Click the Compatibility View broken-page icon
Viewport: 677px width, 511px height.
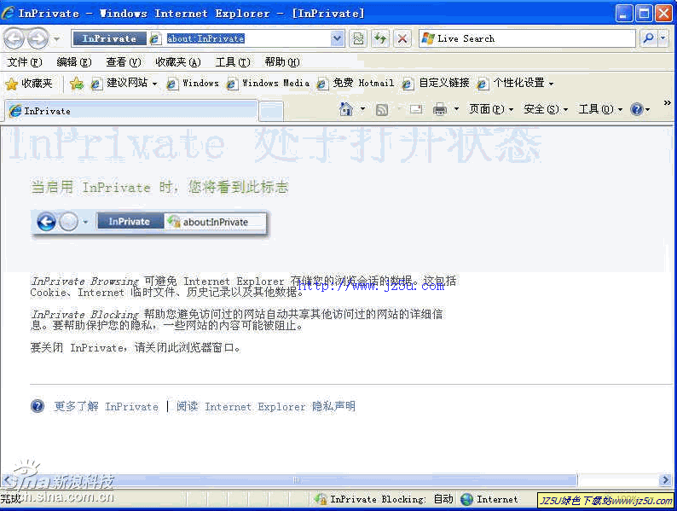coord(358,38)
